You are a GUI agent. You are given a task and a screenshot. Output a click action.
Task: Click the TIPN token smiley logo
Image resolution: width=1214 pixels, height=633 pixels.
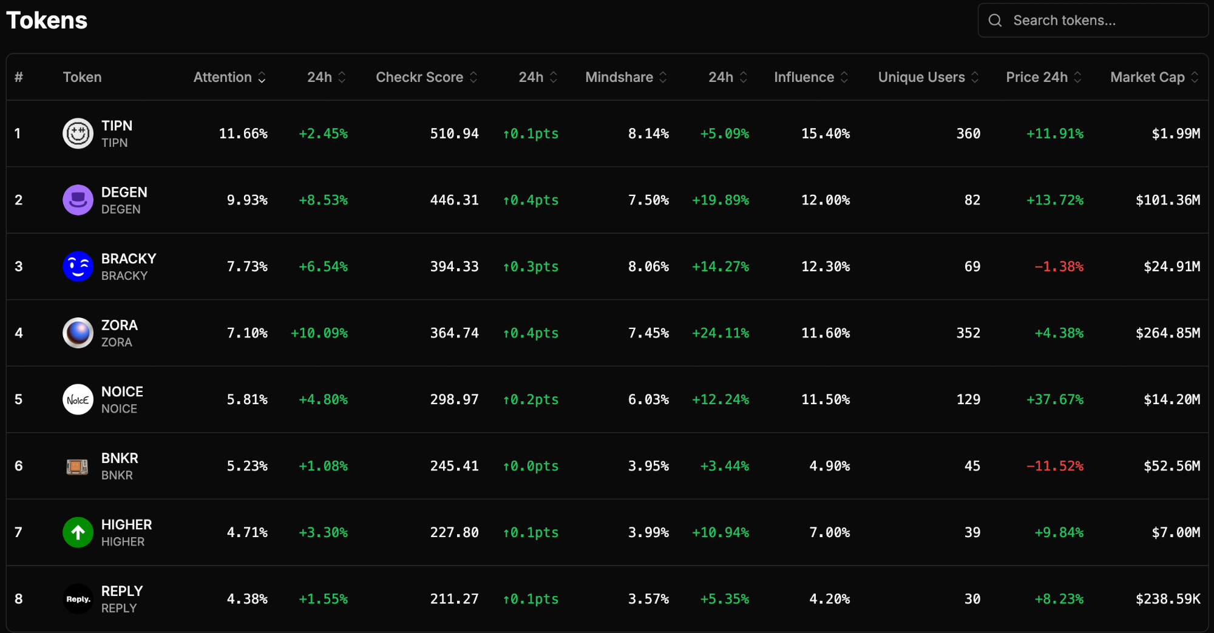[78, 134]
